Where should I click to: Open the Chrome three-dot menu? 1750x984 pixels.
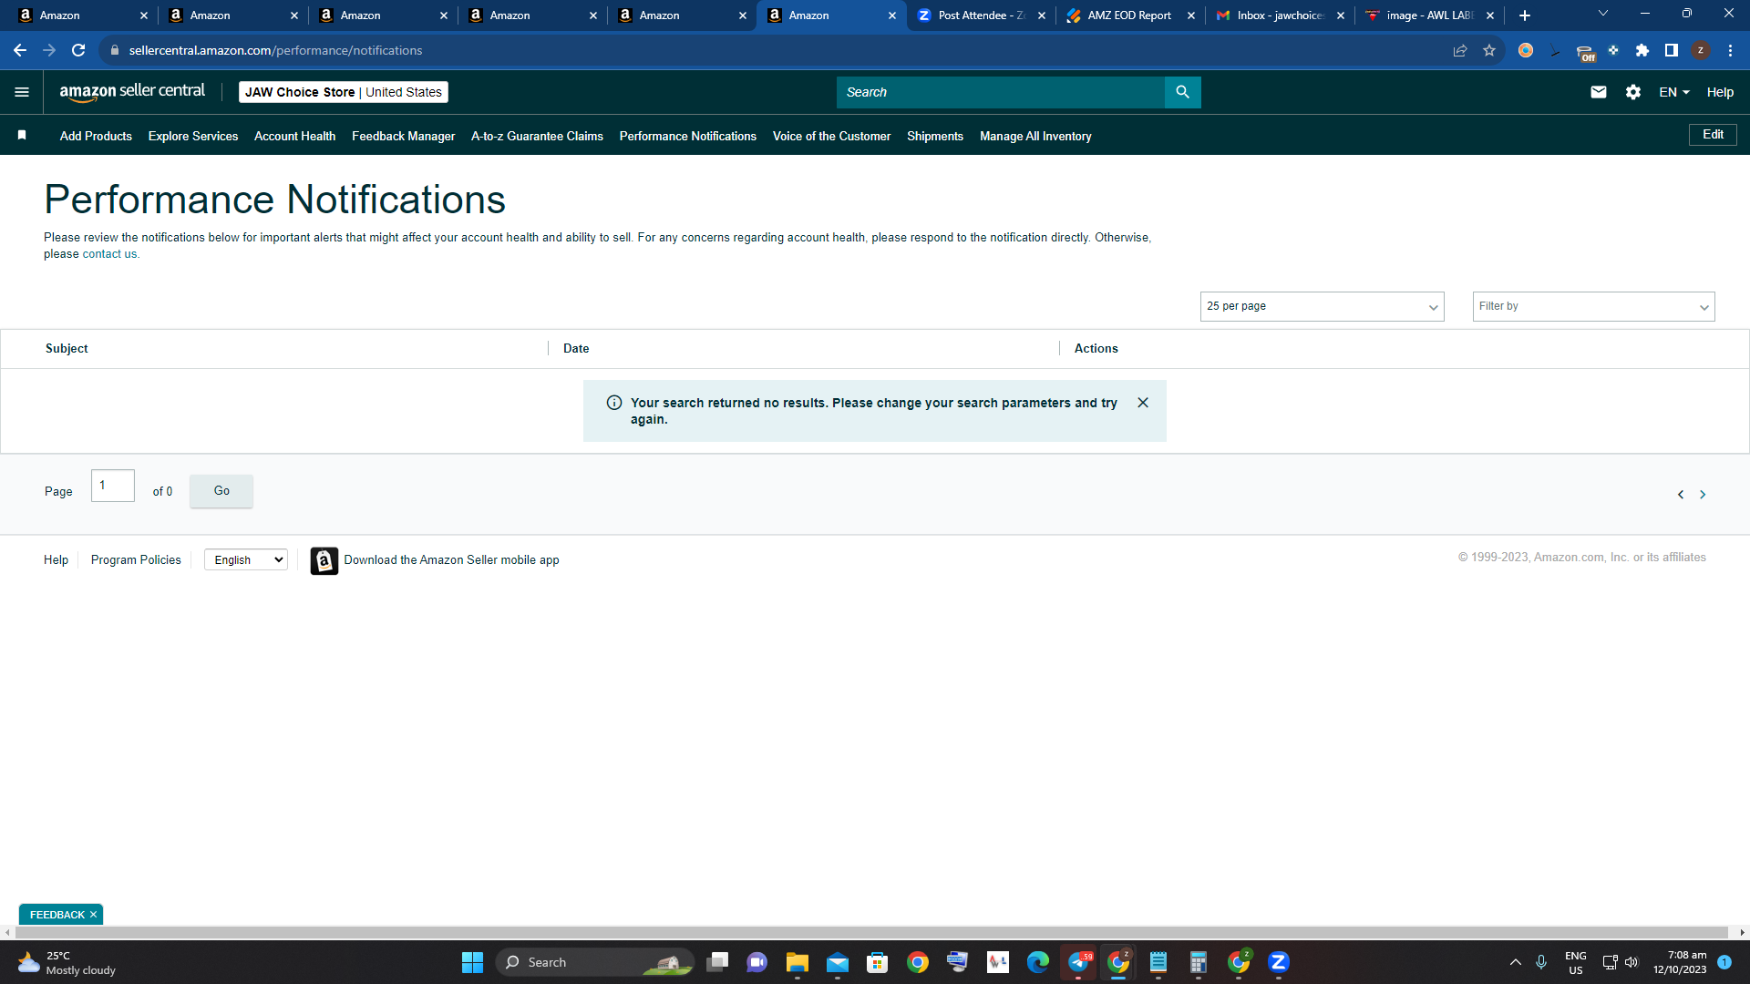[x=1730, y=50]
